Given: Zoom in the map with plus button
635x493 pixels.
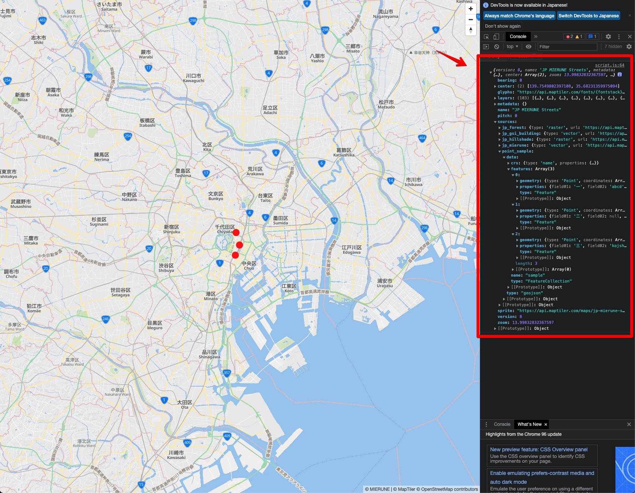Looking at the screenshot, I should (x=471, y=9).
